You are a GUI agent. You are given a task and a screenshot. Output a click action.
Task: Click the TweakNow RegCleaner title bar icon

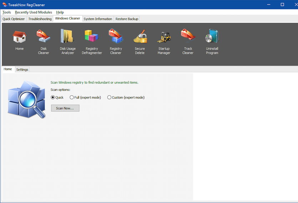pyautogui.click(x=5, y=5)
